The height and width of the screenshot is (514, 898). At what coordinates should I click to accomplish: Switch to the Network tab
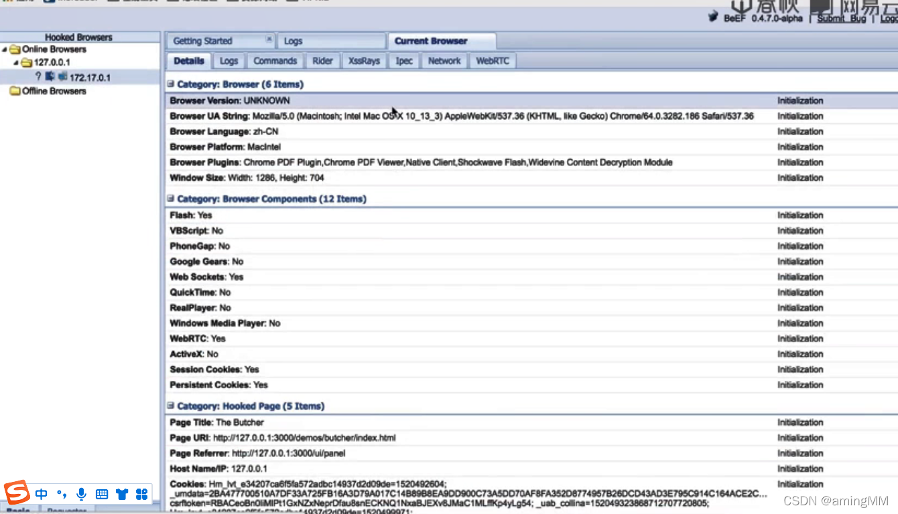pyautogui.click(x=444, y=61)
